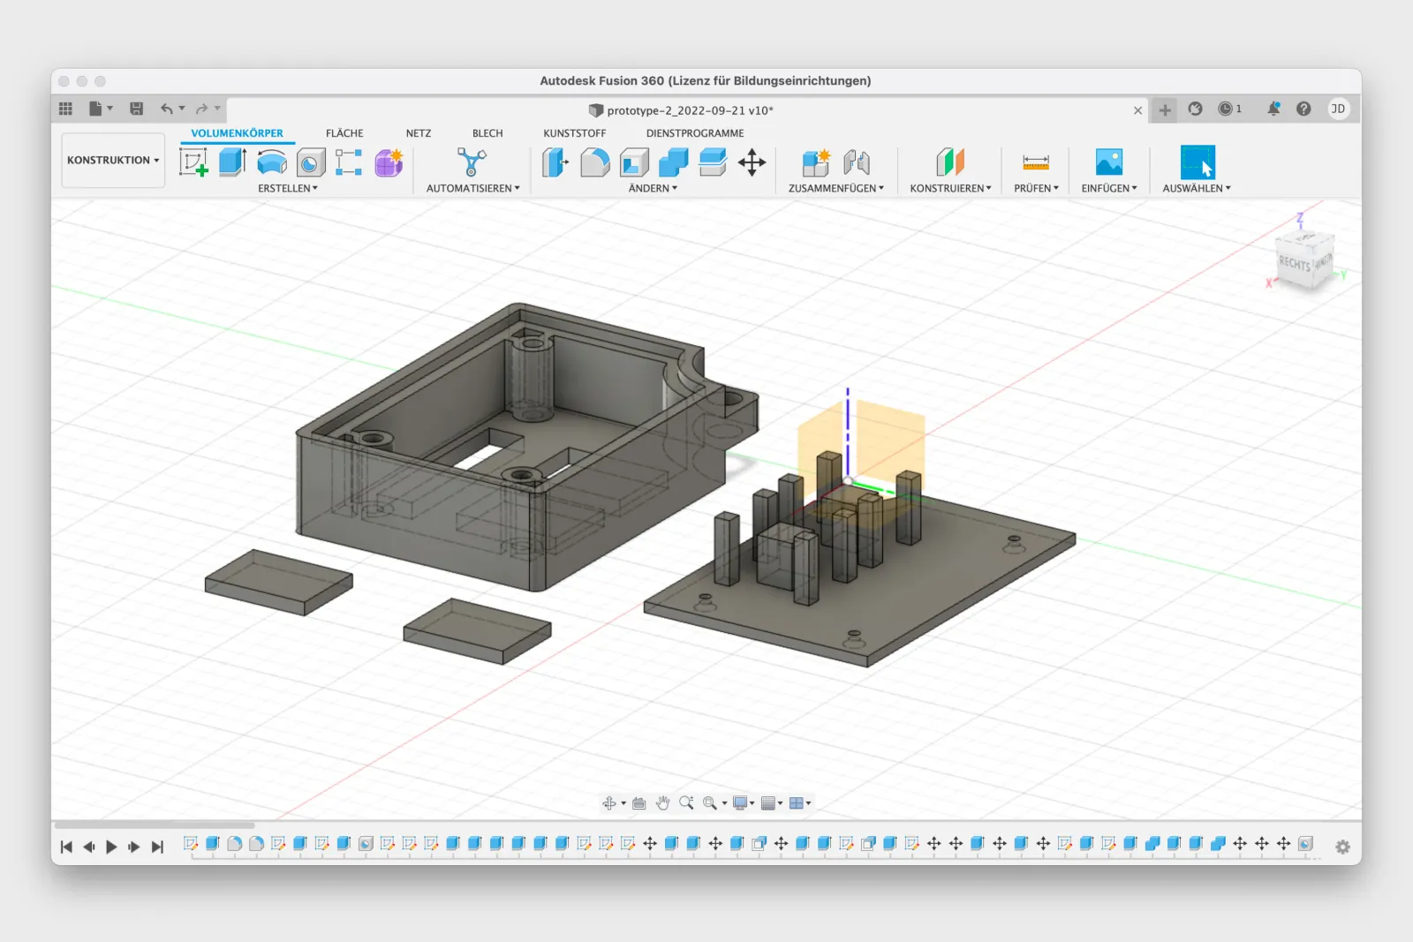Jump to the timeline start

click(x=66, y=847)
